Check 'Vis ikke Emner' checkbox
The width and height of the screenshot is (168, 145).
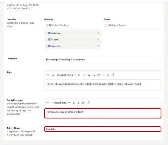(106, 25)
